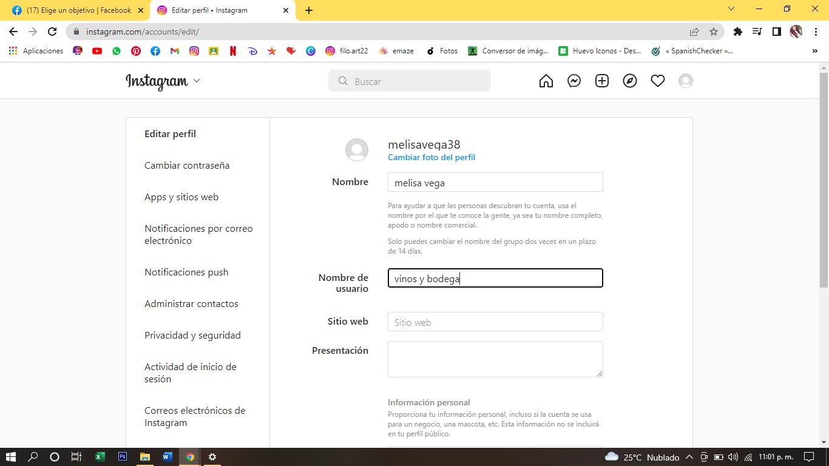Open filo.art22 bookmark
Screen dimensions: 829x466
point(347,51)
